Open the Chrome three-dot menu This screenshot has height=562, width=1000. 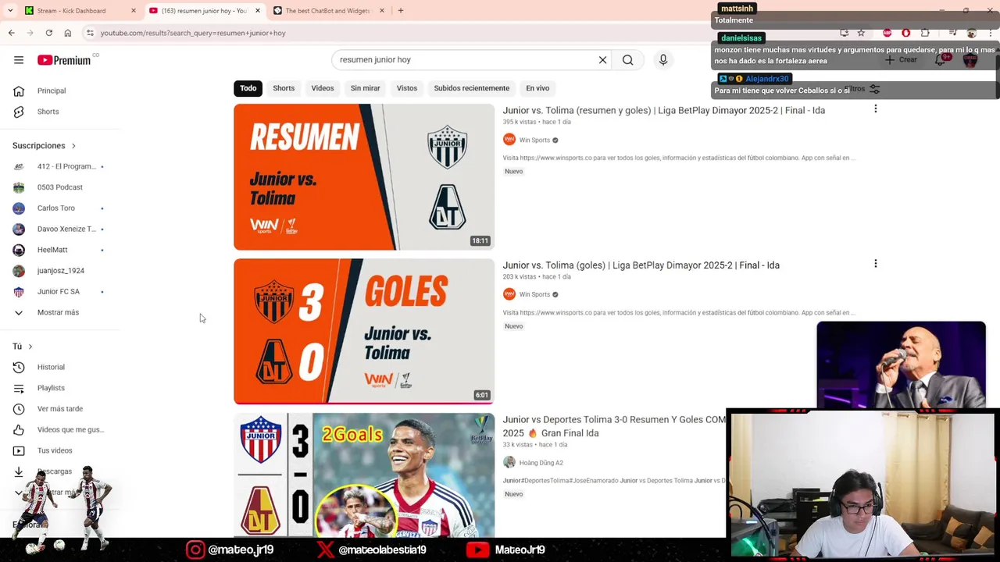tap(991, 33)
